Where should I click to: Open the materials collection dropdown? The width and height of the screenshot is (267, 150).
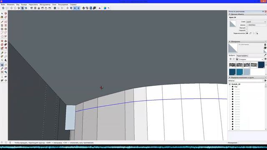251,59
